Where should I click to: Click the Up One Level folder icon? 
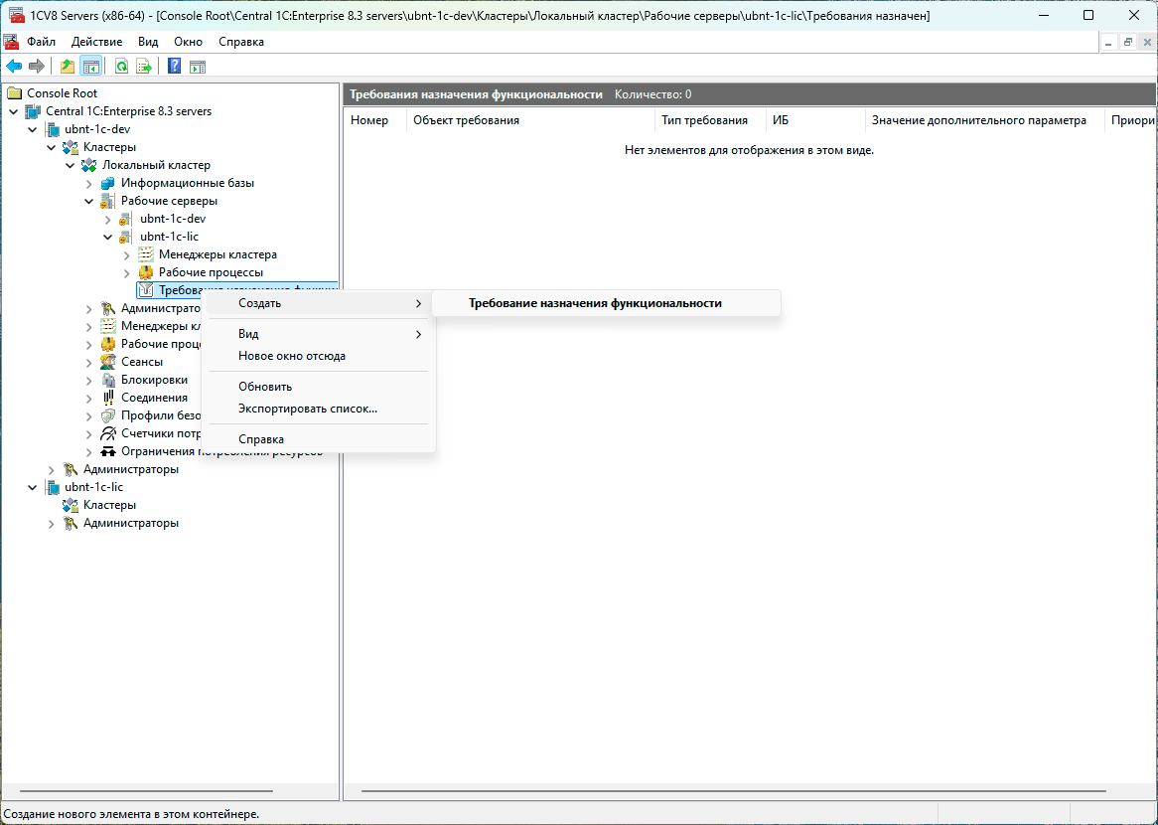point(68,67)
